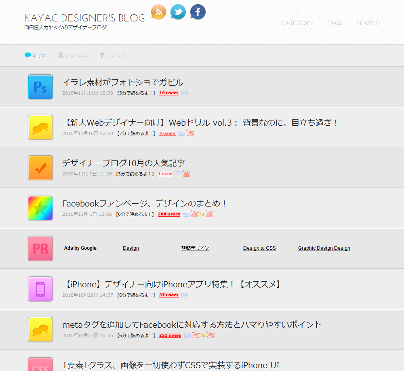The height and width of the screenshot is (371, 404).
Task: Click the rainbow star icon for Facebookファンページ
Action: pyautogui.click(x=40, y=208)
